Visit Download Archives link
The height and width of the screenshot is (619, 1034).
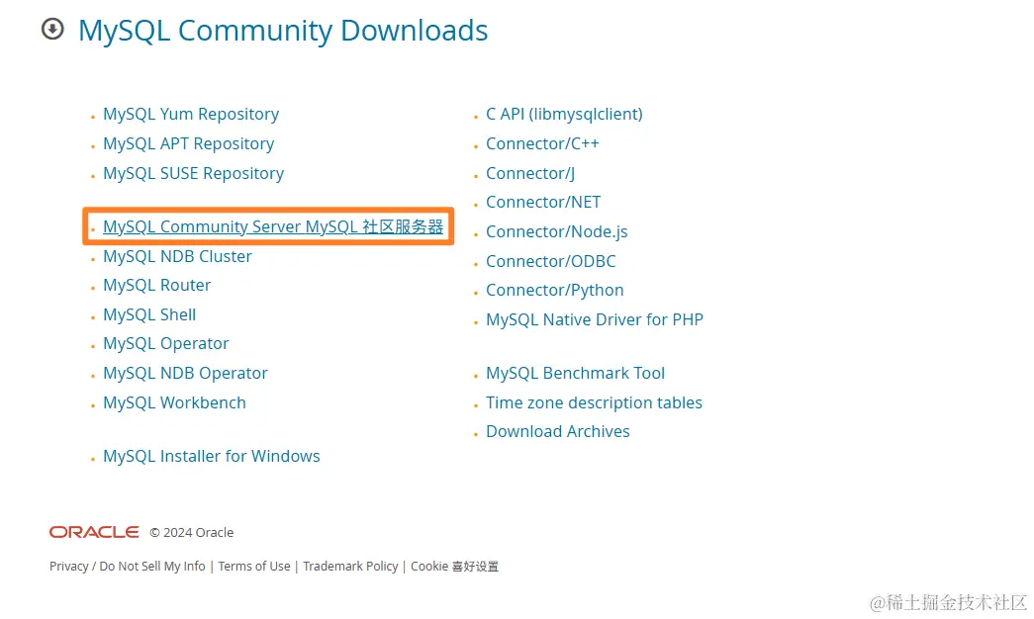tap(558, 431)
